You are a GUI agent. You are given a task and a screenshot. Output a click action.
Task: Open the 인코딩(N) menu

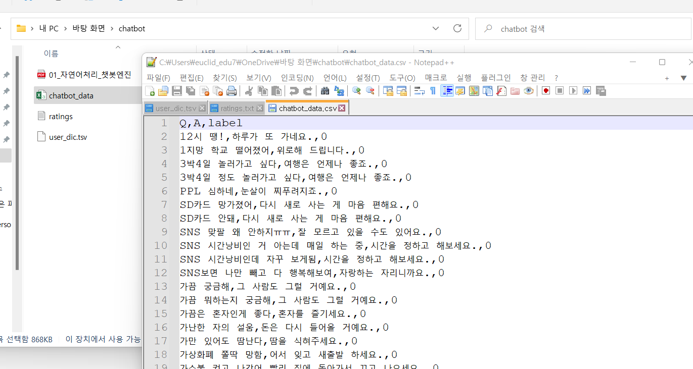(297, 78)
